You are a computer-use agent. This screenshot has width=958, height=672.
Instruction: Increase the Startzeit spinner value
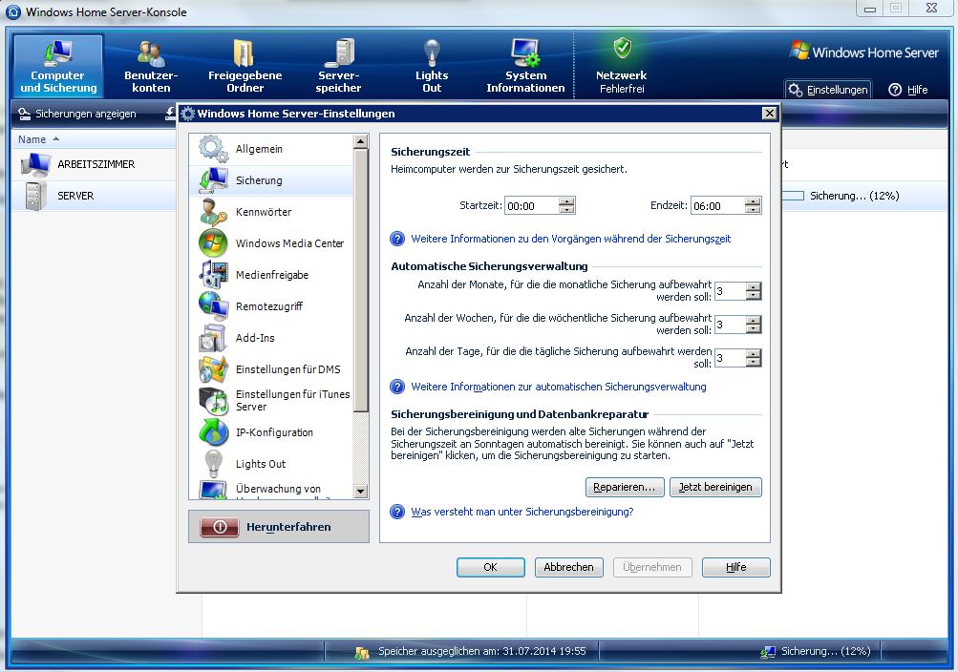click(567, 201)
